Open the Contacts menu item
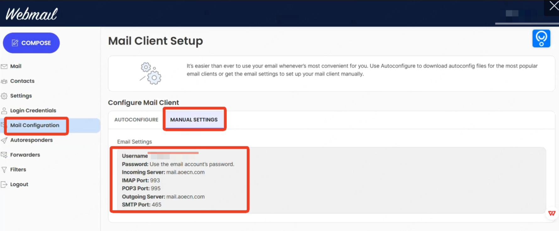The height and width of the screenshot is (231, 559). click(22, 81)
